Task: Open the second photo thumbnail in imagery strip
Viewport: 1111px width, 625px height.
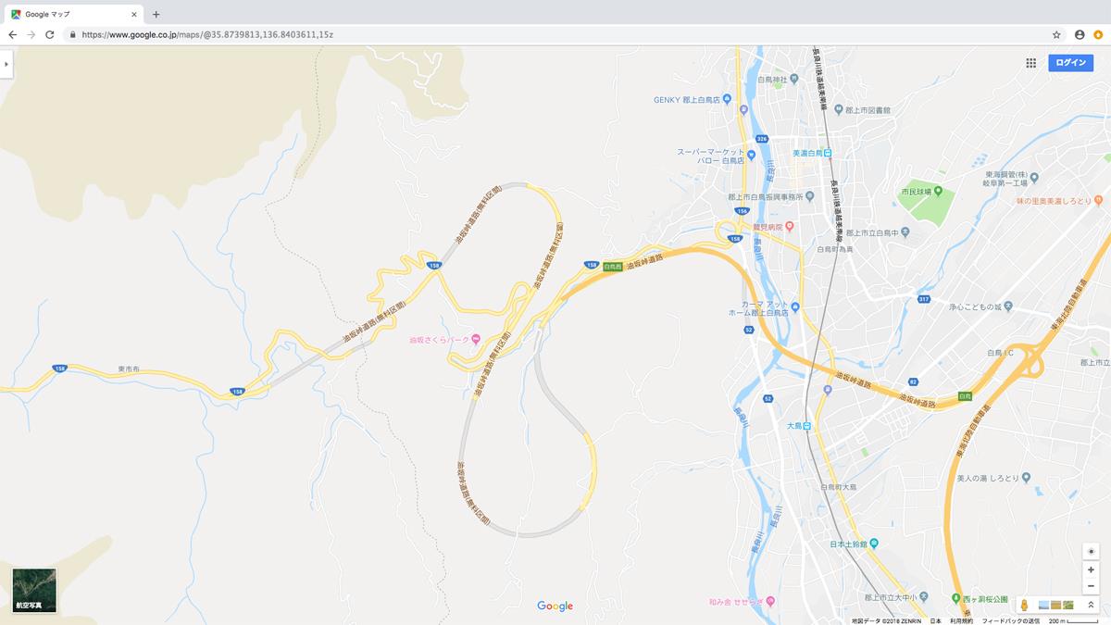Action: [x=1056, y=605]
